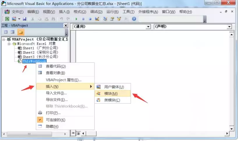Close the 工程 - VBAProject panel
The image size is (238, 141).
(66, 26)
